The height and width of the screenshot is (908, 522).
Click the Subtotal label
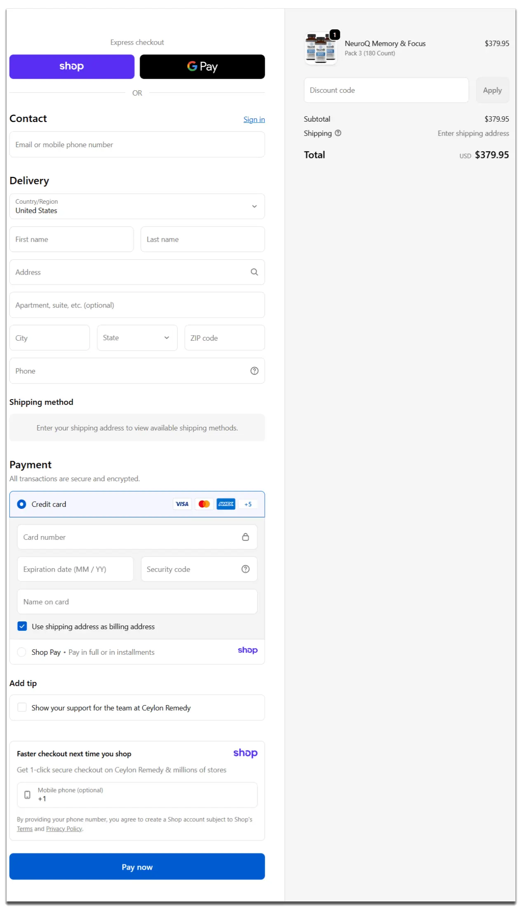point(317,119)
